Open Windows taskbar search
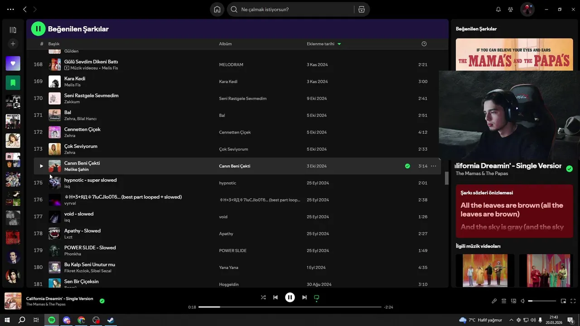This screenshot has height=326, width=580. (x=22, y=320)
